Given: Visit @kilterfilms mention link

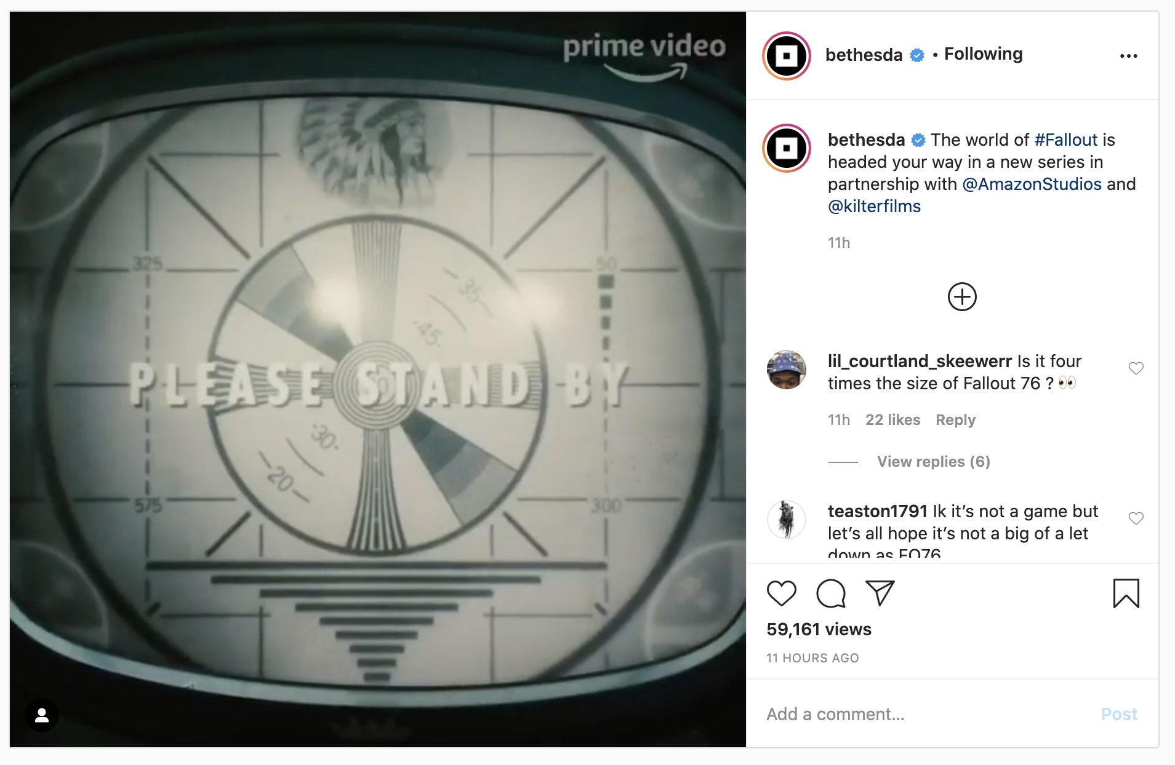Looking at the screenshot, I should click(x=874, y=207).
